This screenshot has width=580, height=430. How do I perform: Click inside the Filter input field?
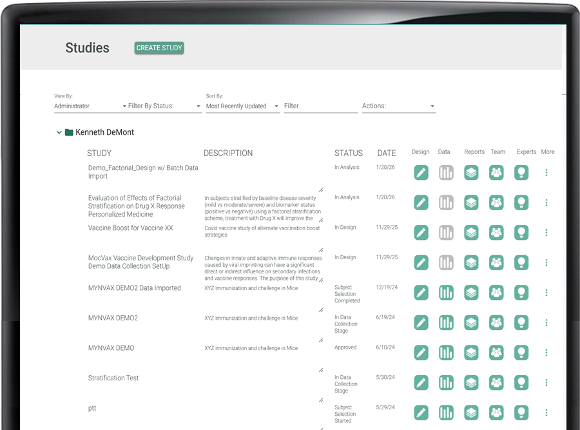click(x=320, y=106)
